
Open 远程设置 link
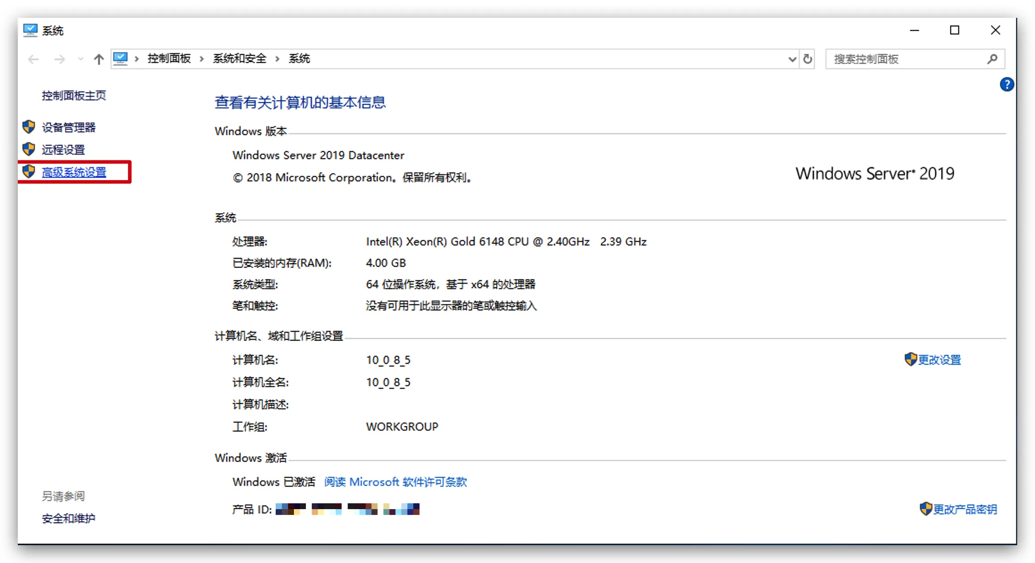click(63, 150)
